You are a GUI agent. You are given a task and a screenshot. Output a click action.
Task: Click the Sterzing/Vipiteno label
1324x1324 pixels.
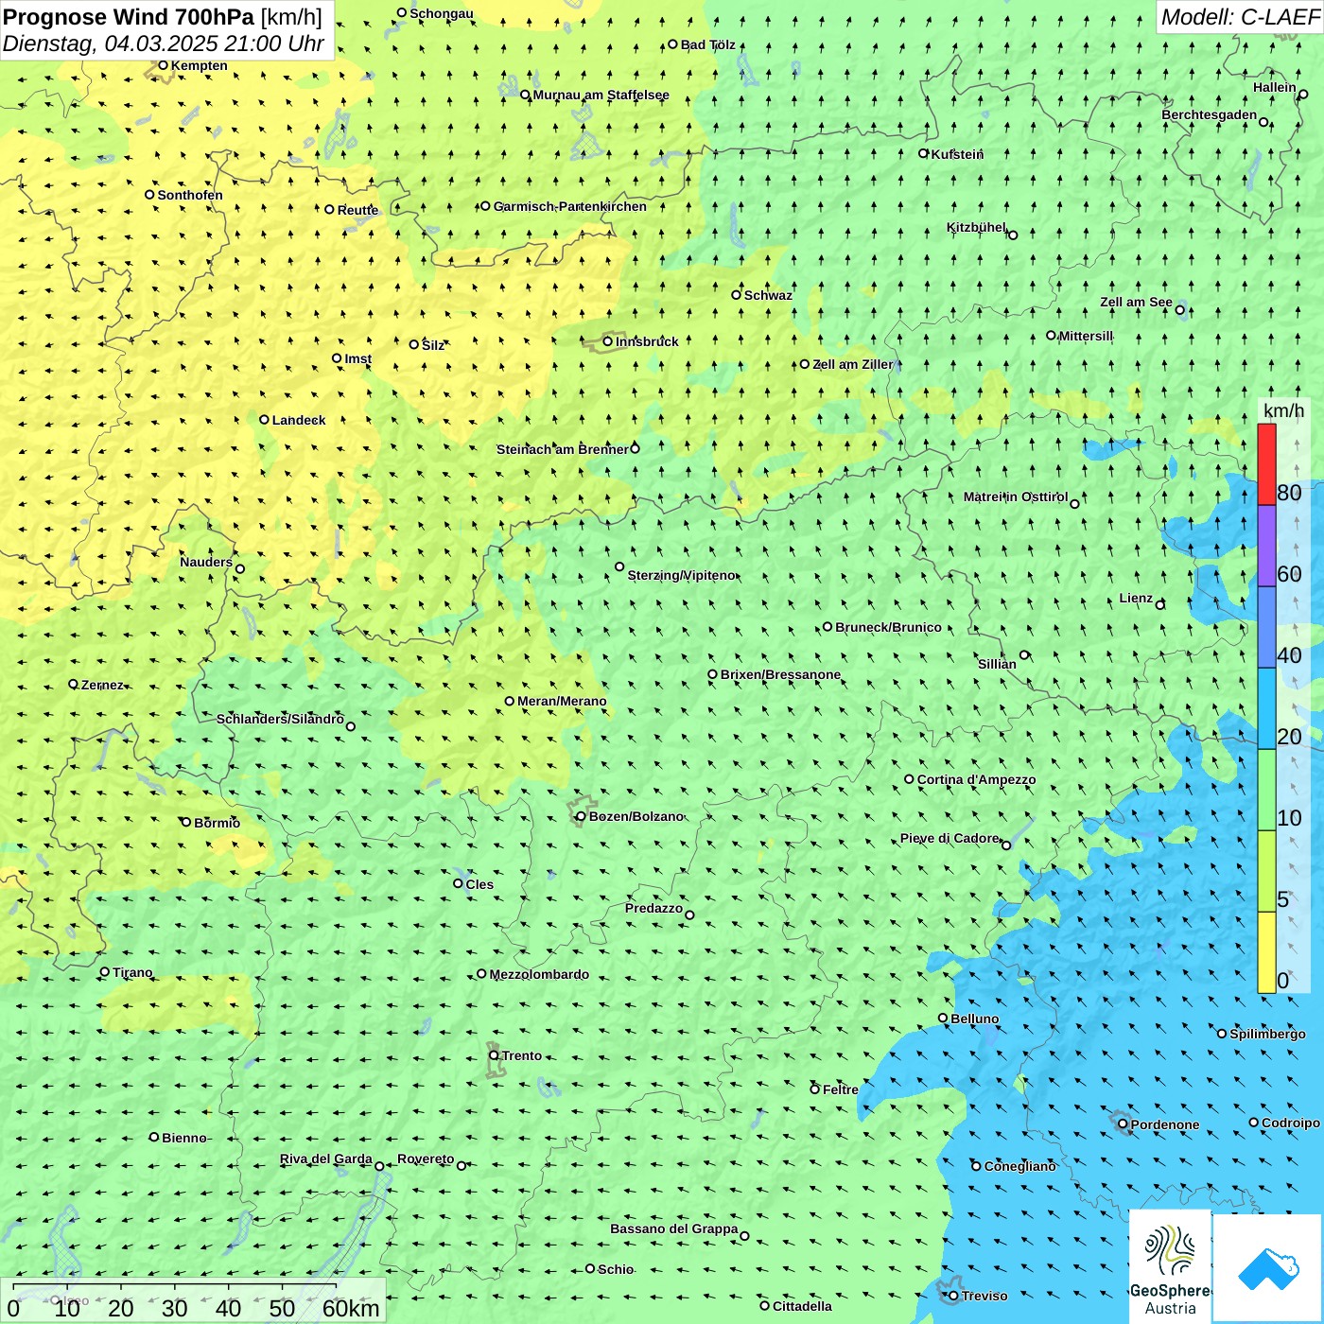pyautogui.click(x=681, y=575)
